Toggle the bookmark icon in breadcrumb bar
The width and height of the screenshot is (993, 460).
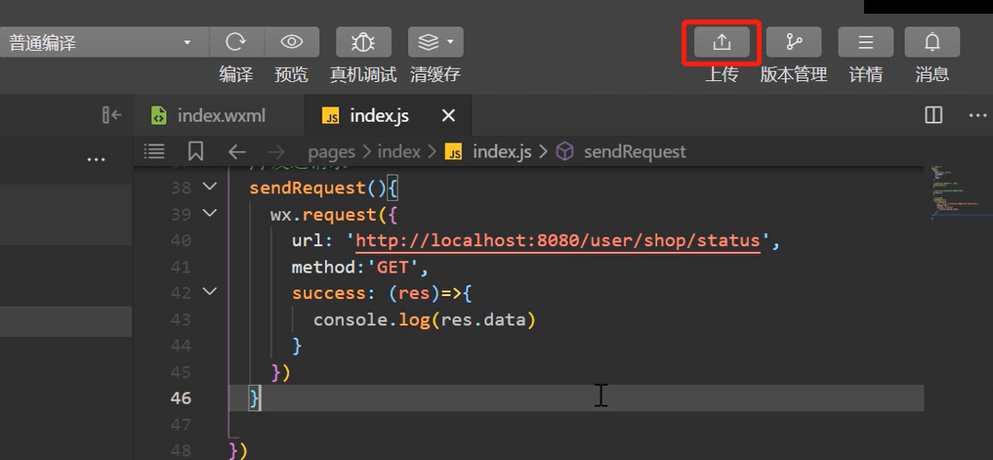(195, 151)
